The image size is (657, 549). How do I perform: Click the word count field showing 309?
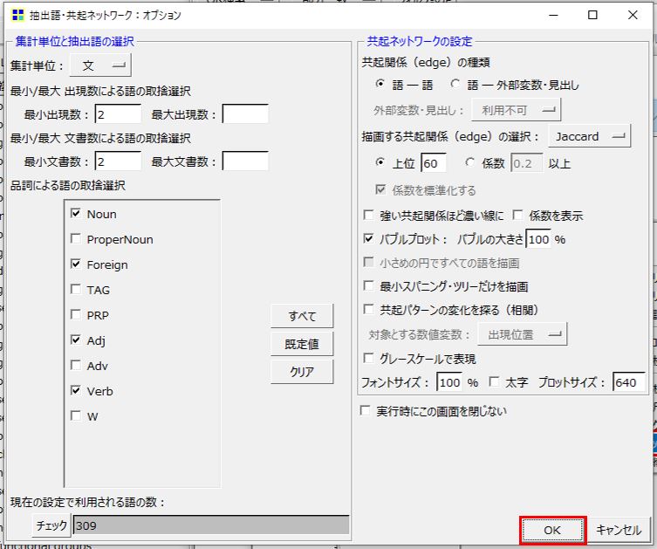point(211,525)
